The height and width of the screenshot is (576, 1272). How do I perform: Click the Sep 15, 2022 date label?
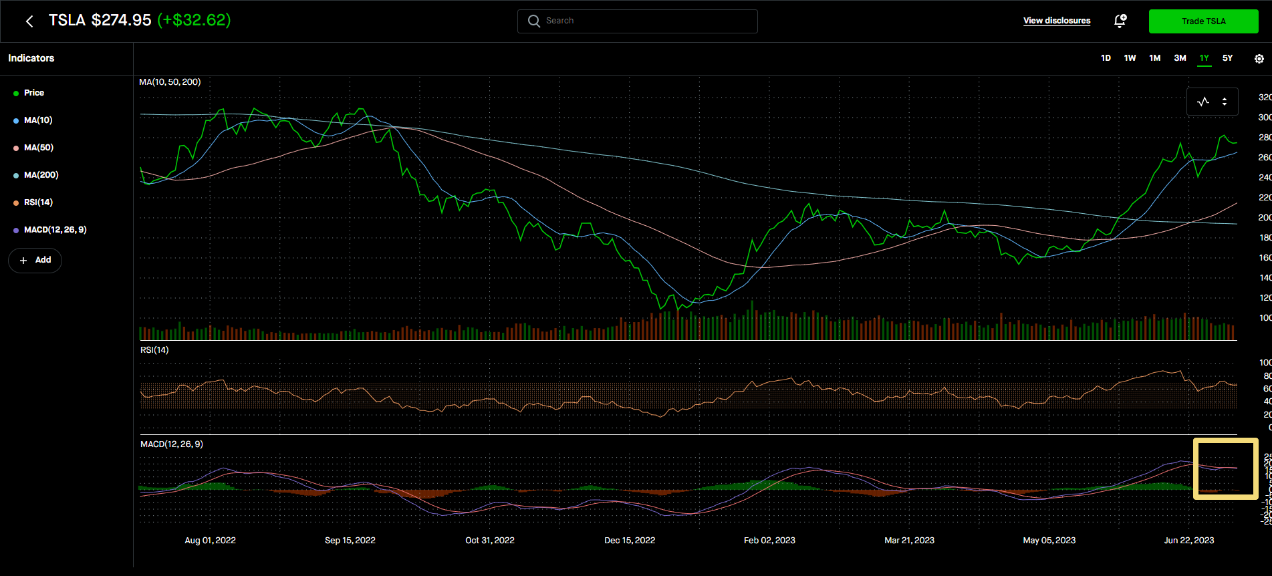point(350,541)
